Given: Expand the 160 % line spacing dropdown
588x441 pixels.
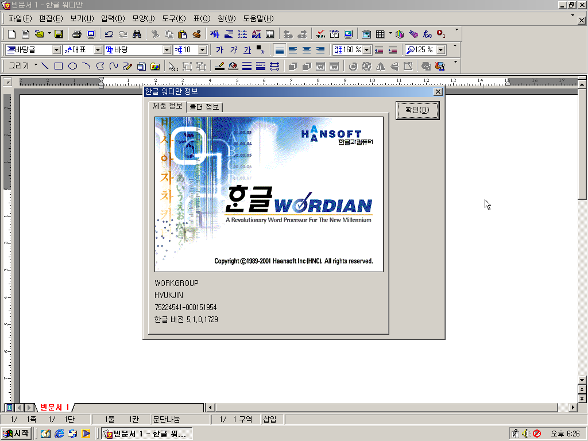Looking at the screenshot, I should (367, 50).
